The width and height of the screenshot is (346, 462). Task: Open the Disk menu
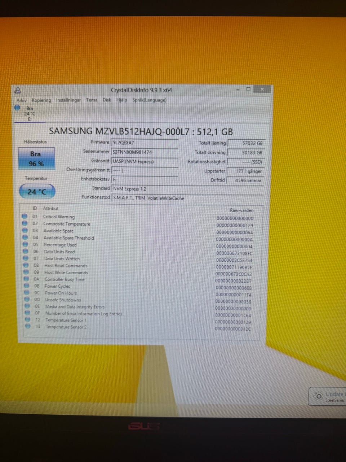pyautogui.click(x=107, y=100)
